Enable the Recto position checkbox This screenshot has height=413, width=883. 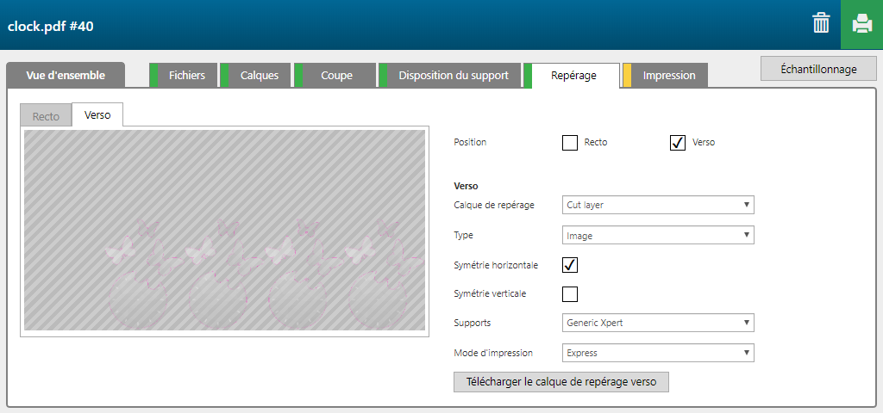point(570,143)
